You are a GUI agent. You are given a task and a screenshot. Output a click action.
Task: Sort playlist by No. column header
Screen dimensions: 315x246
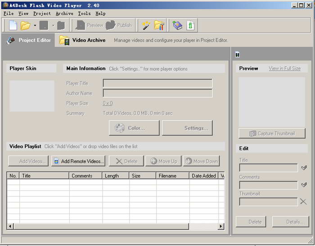pyautogui.click(x=13, y=176)
